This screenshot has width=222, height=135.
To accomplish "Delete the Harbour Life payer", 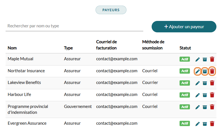I will [212, 95].
